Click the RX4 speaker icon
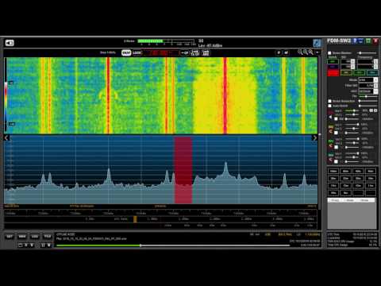Screen dimensions: 381x286 click(330, 160)
